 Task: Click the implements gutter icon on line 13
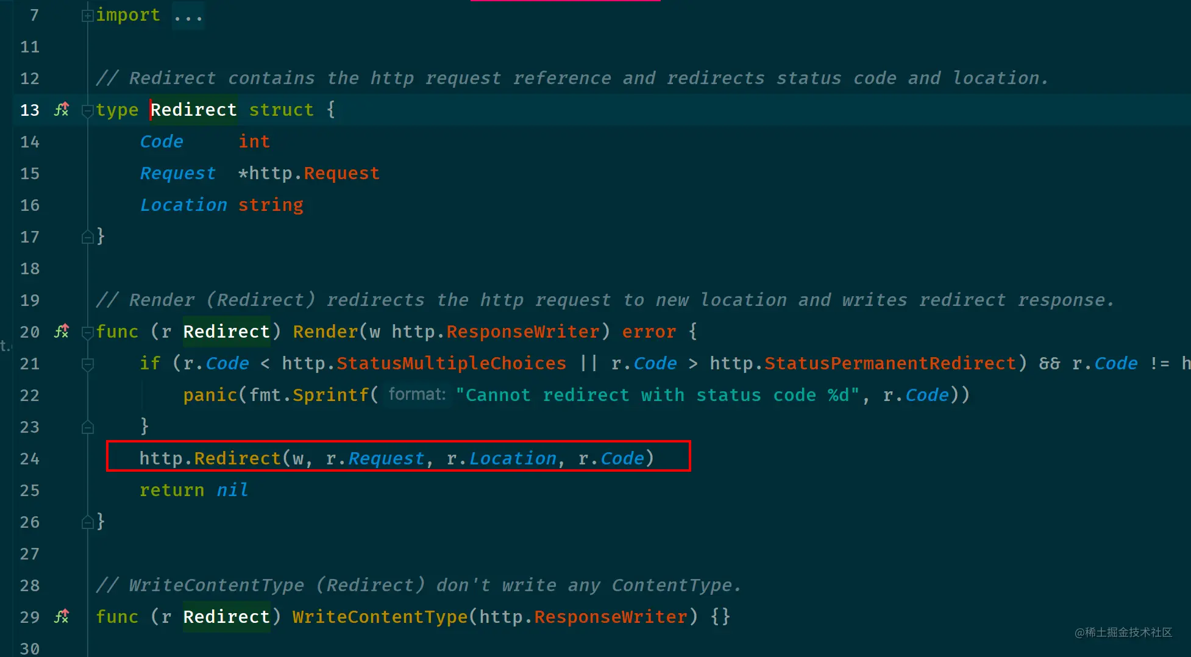[x=62, y=110]
